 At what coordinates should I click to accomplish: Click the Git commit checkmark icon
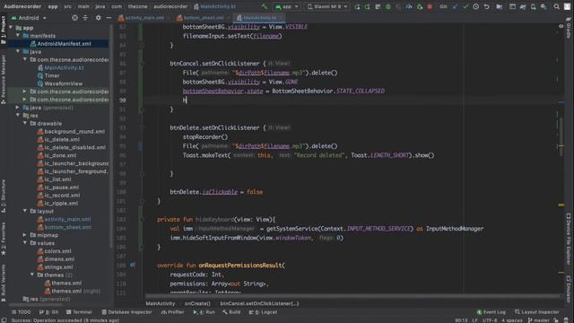tap(465, 6)
